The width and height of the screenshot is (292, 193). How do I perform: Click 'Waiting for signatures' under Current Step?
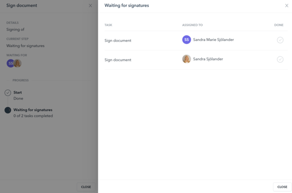tap(25, 45)
